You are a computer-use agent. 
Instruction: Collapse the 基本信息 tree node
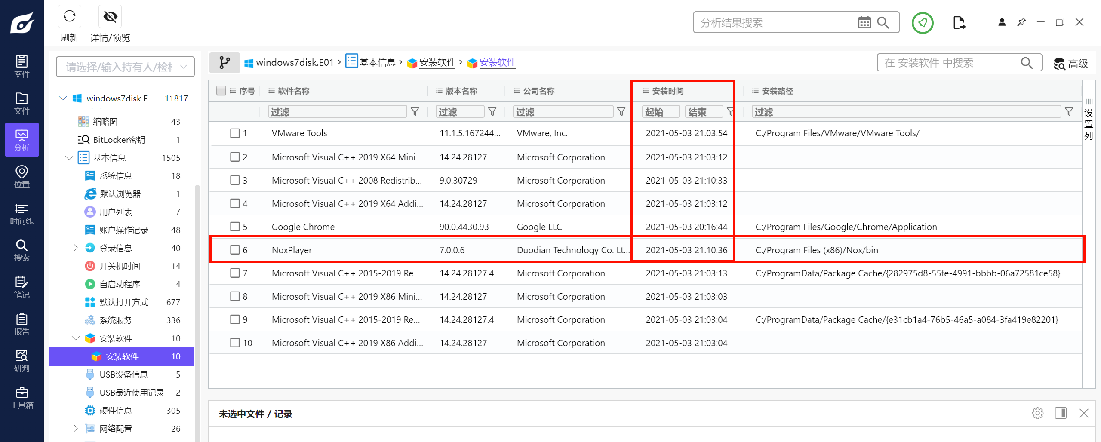tap(69, 158)
